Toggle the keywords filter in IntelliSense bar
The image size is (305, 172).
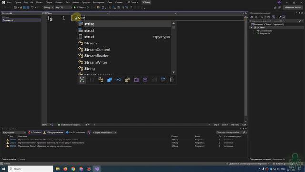coord(163,80)
